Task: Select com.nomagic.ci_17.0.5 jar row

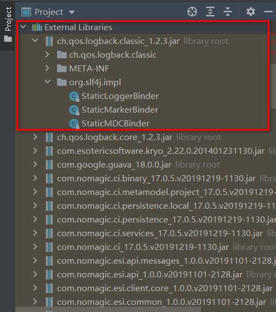Action: tap(146, 247)
